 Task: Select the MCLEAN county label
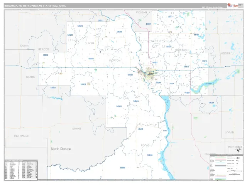tap(141, 12)
